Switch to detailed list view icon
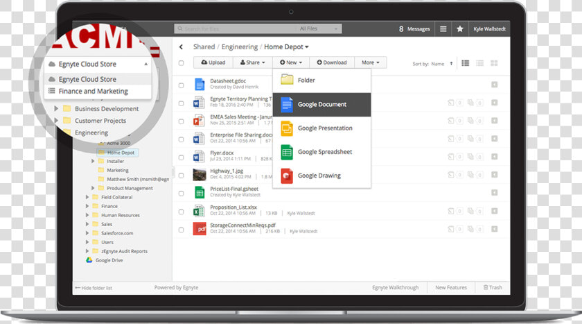Image resolution: width=582 pixels, height=324 pixels. 465,63
